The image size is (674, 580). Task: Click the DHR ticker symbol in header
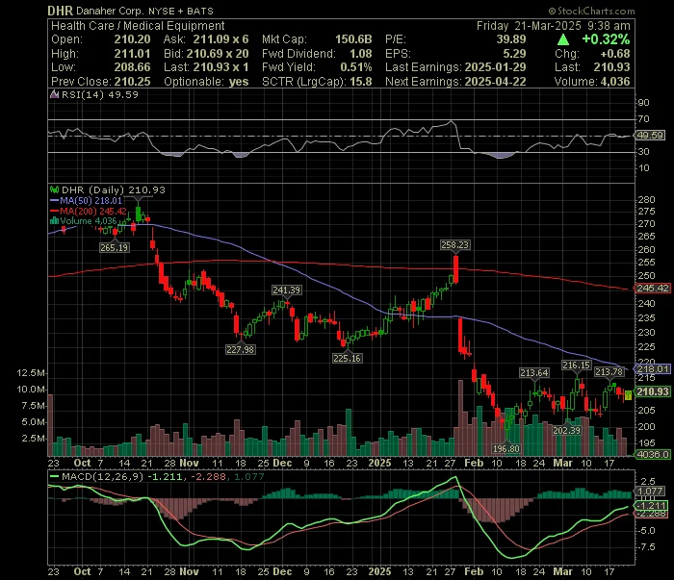tap(60, 11)
